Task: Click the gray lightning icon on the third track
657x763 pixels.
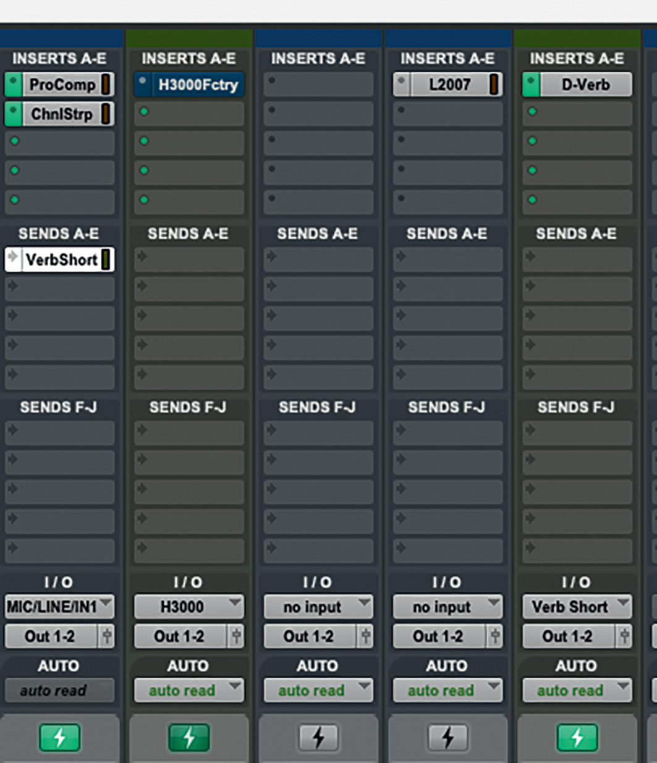Action: [318, 738]
